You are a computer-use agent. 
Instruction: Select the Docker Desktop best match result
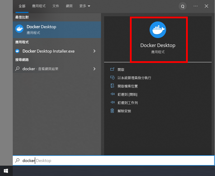coord(57,30)
